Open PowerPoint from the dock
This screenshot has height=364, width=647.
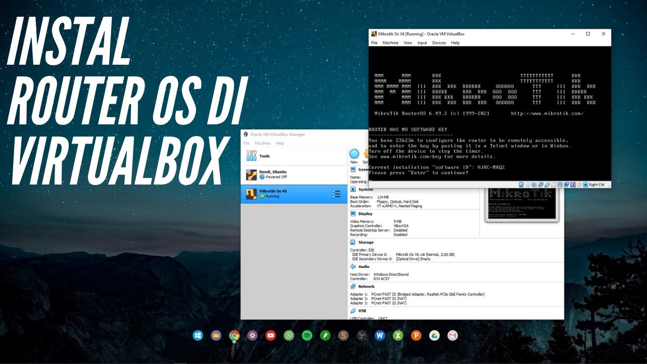click(416, 335)
